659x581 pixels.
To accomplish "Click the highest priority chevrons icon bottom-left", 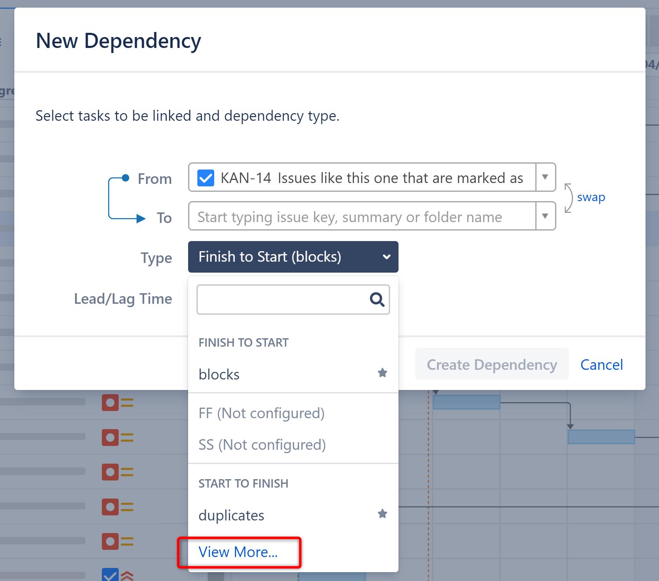I will point(127,574).
